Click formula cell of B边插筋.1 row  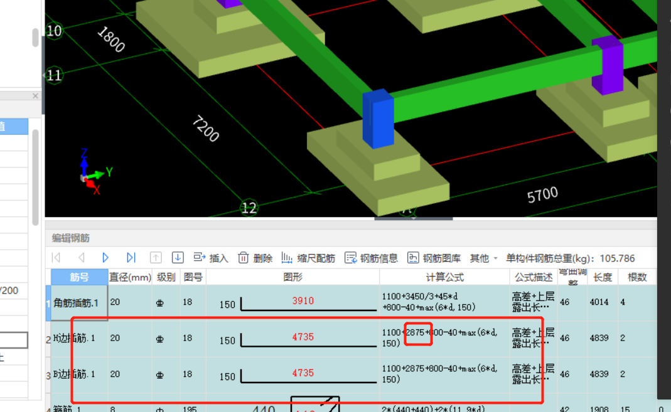[444, 374]
